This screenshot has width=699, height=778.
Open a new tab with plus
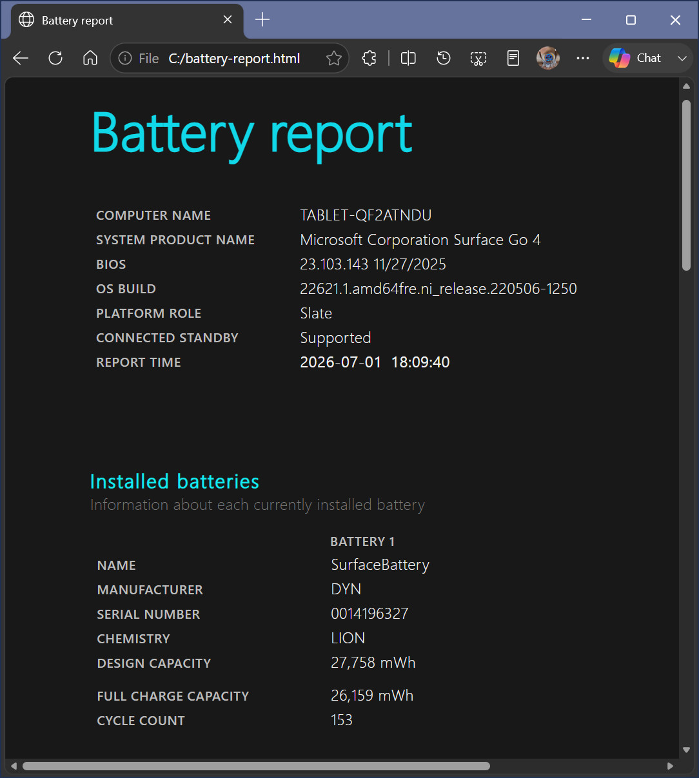(x=262, y=20)
